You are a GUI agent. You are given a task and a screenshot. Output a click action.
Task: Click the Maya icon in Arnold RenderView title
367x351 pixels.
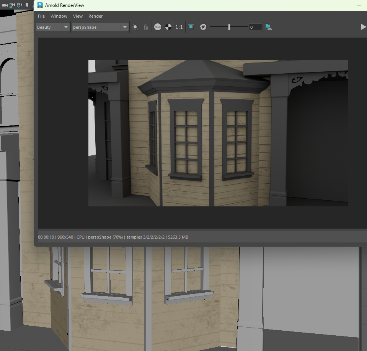(x=40, y=5)
